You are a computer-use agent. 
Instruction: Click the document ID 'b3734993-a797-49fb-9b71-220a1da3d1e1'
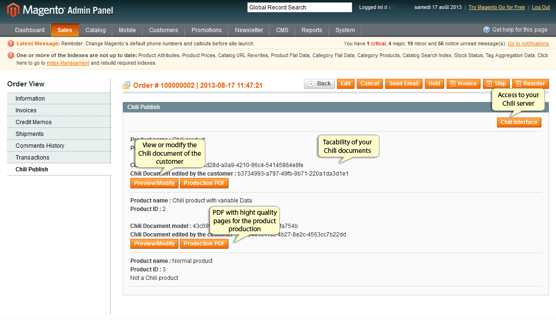point(293,174)
